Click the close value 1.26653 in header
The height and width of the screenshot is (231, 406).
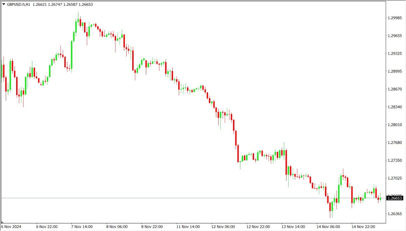[86, 4]
